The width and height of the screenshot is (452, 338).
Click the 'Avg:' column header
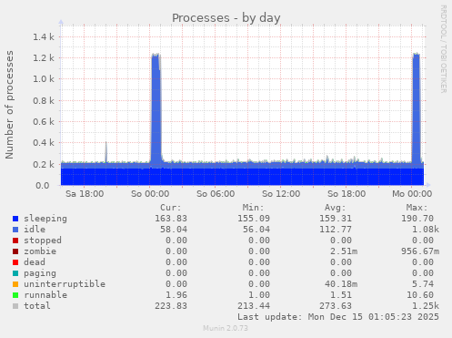(x=335, y=208)
